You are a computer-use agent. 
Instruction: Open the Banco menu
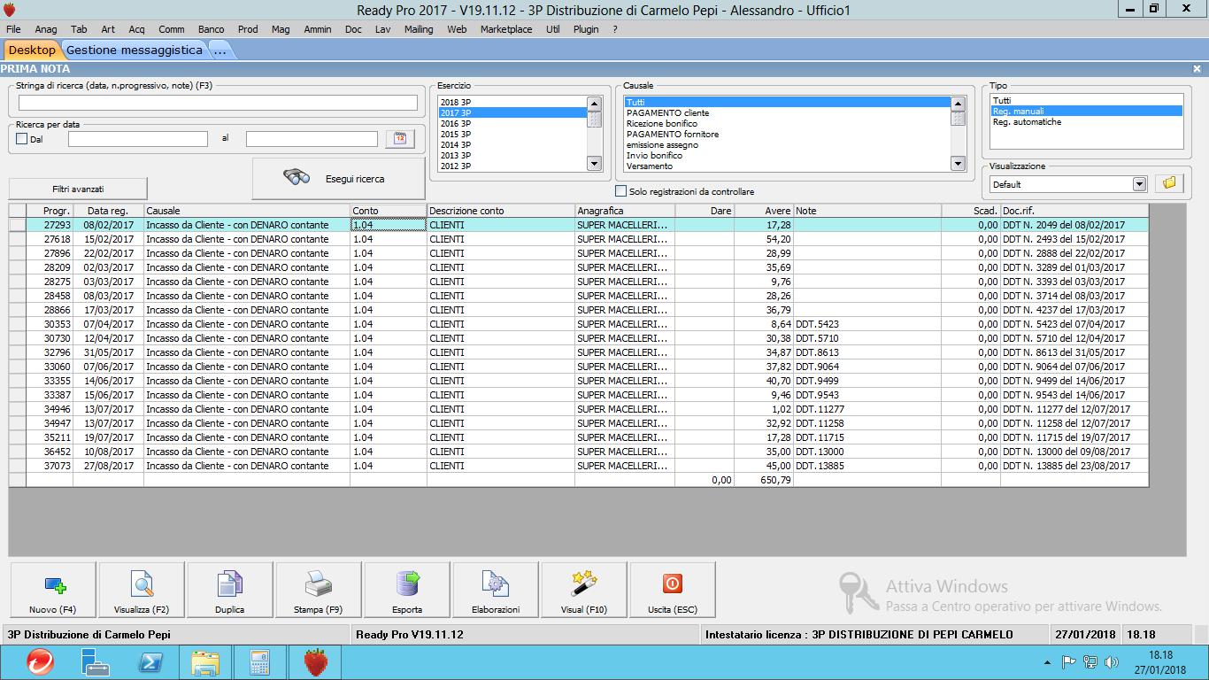point(211,29)
